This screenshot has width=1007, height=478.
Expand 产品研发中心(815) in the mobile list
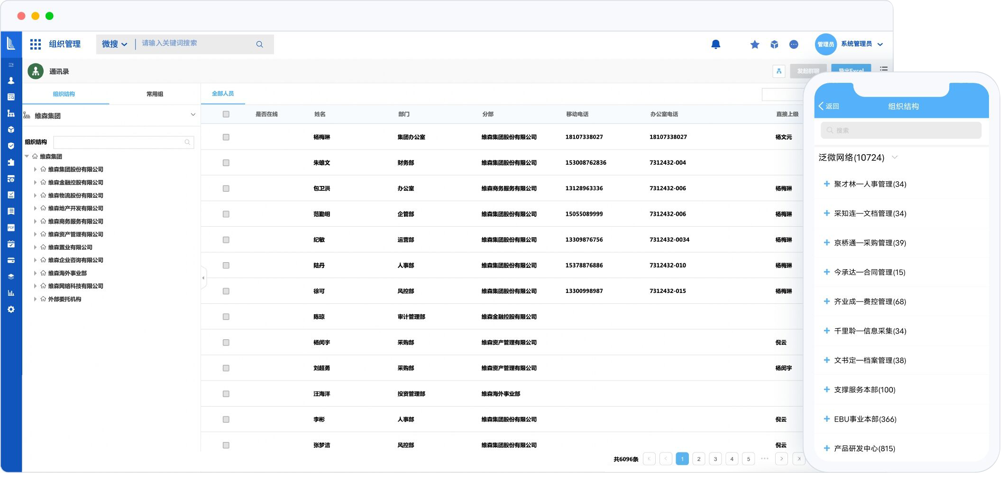pyautogui.click(x=826, y=448)
